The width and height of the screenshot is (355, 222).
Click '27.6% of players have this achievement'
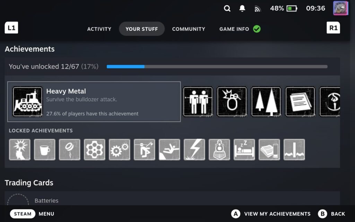point(92,114)
